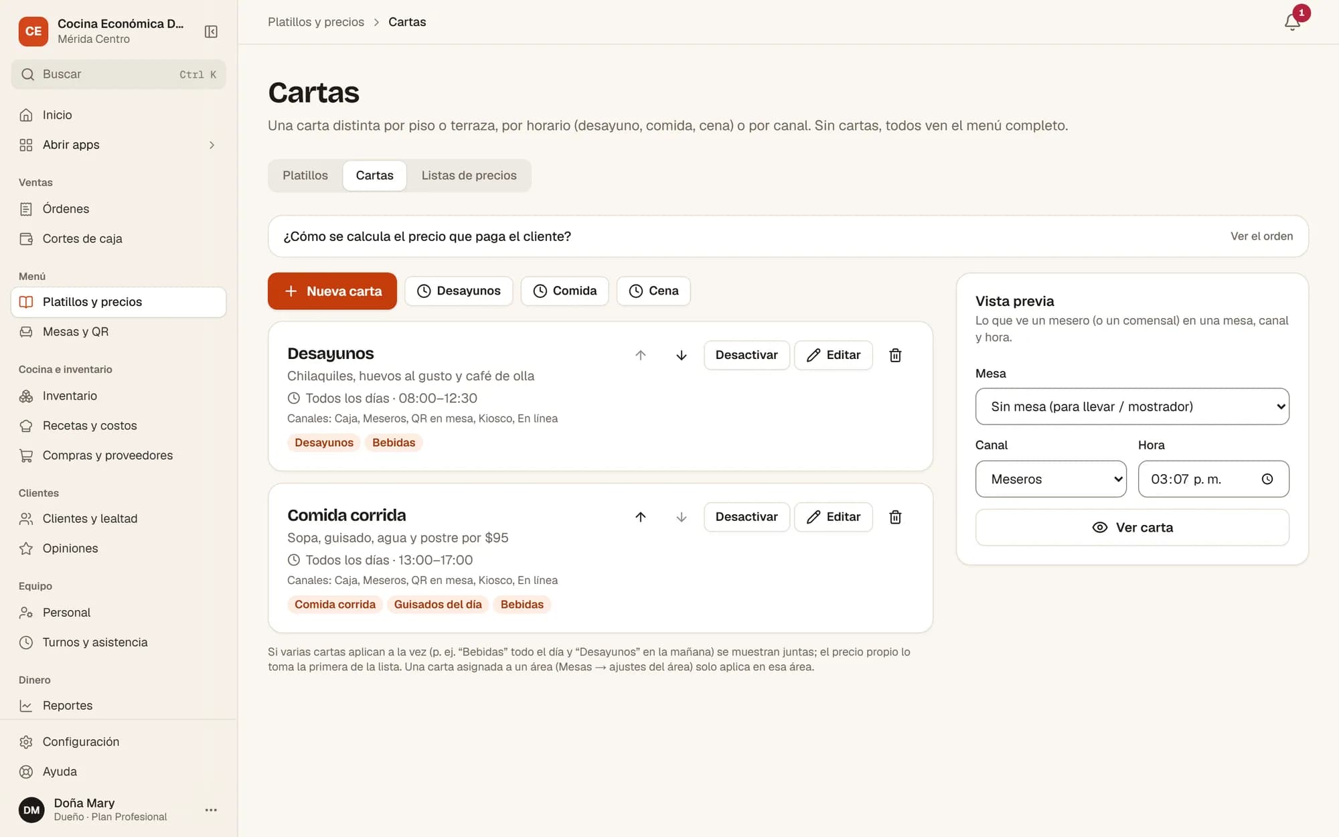Add the Comida schedule template
This screenshot has width=1339, height=837.
[x=564, y=291]
